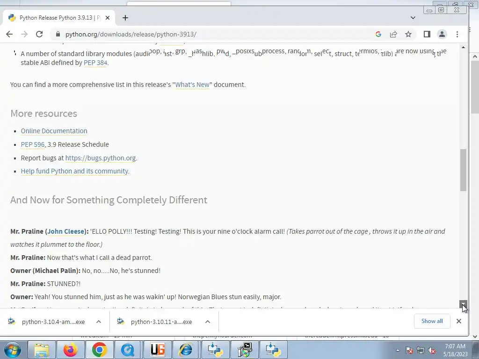Expand options for python-3.10.11 download
The width and height of the screenshot is (479, 359).
(x=208, y=322)
